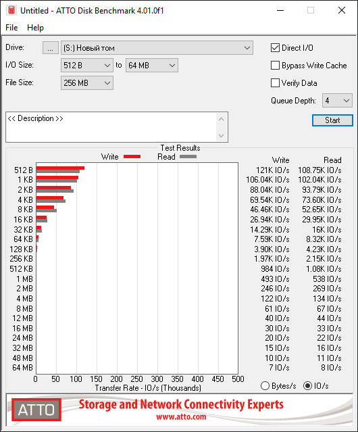Open the File menu
The height and width of the screenshot is (432, 358).
(x=11, y=28)
